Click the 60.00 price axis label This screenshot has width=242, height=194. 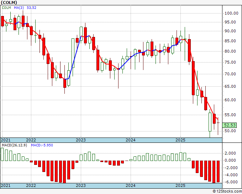coord(230,100)
